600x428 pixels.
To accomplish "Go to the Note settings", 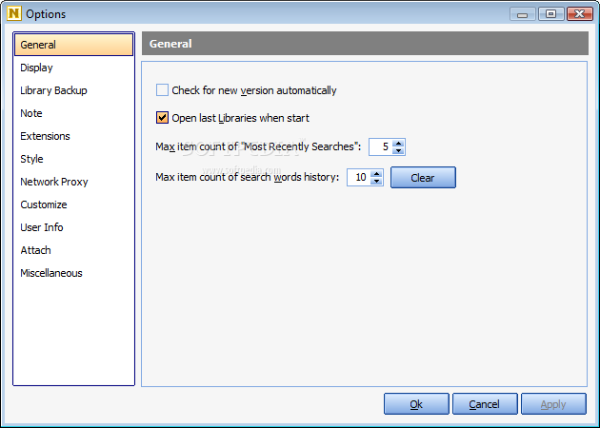I will (31, 113).
